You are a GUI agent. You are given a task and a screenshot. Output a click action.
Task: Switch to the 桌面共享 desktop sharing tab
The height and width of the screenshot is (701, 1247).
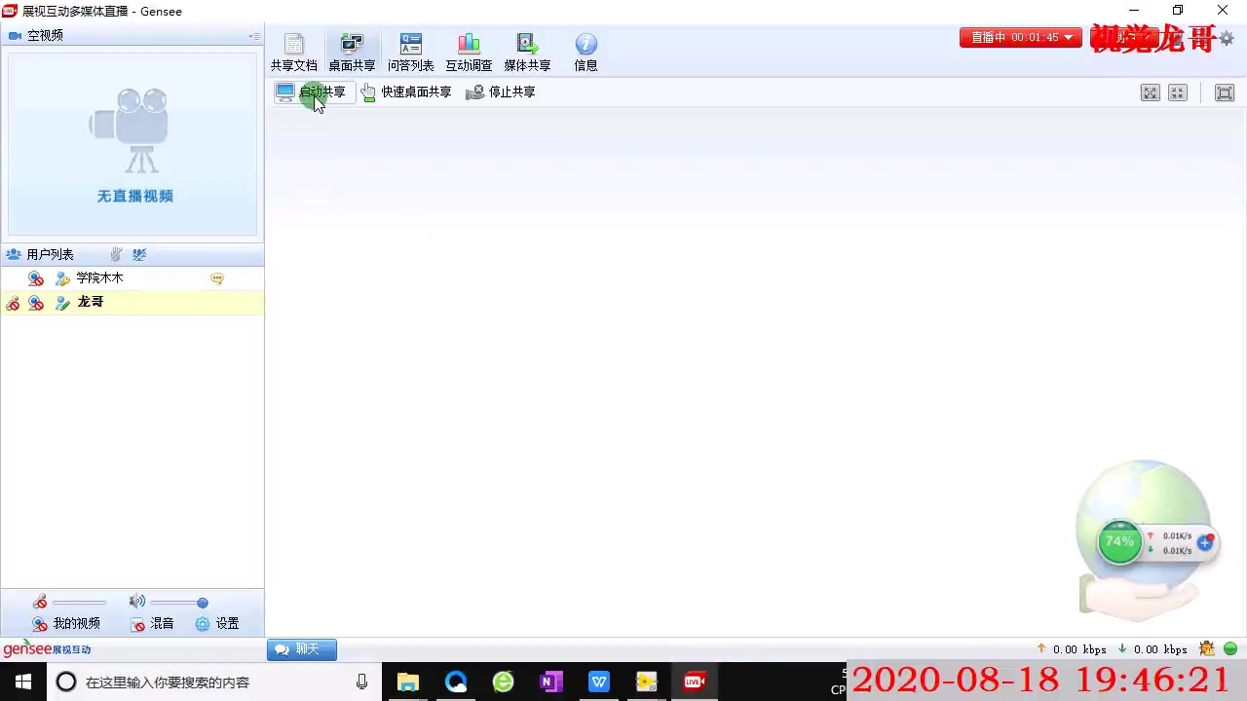pyautogui.click(x=352, y=53)
